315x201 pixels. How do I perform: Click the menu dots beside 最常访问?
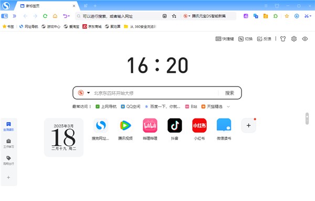90,107
